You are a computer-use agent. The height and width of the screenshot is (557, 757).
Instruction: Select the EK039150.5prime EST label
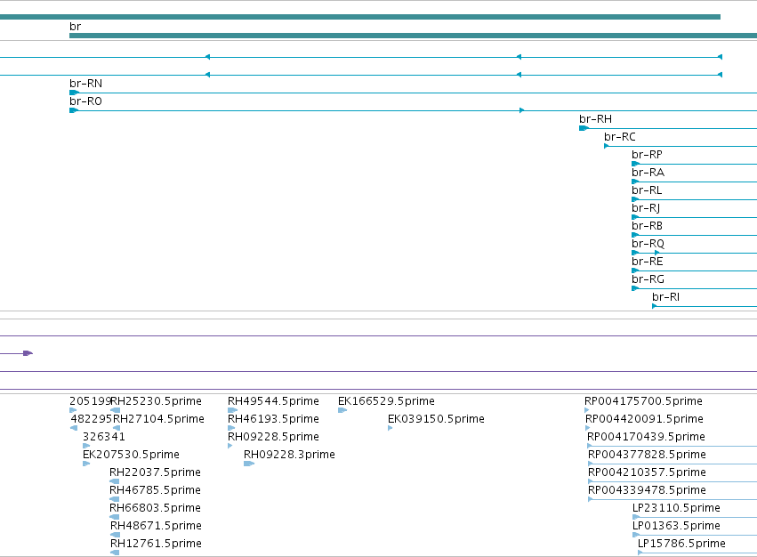[436, 419]
